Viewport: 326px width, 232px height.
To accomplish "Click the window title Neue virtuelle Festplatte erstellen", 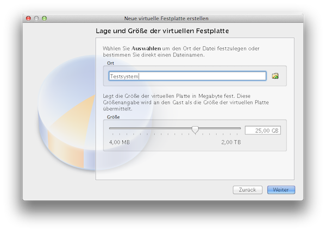I will (x=166, y=18).
